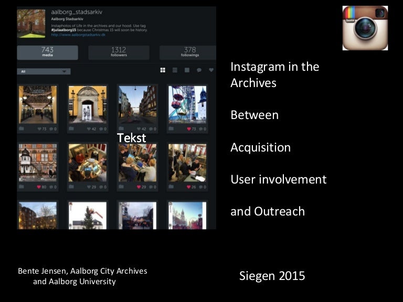Open aalborg_stadsarkiv profile avatar picture
This screenshot has width=403, height=302.
coord(31,24)
